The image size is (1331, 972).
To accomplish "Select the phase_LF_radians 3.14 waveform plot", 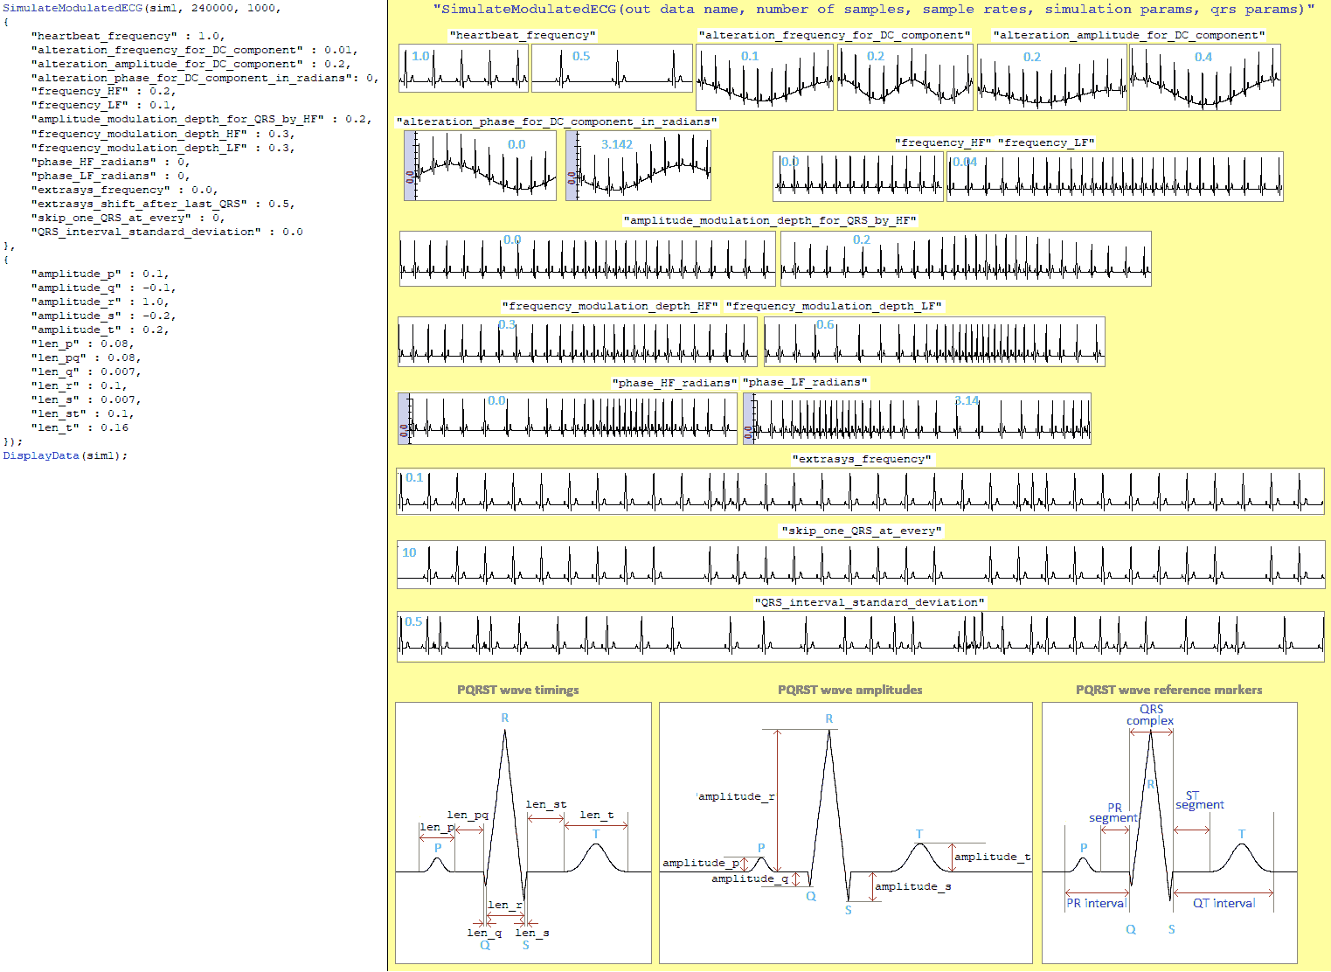I will pyautogui.click(x=917, y=419).
